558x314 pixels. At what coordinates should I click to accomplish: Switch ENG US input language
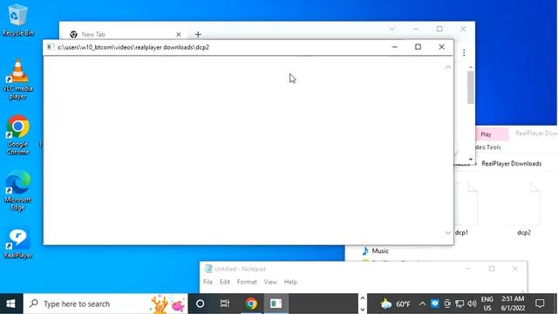click(487, 304)
